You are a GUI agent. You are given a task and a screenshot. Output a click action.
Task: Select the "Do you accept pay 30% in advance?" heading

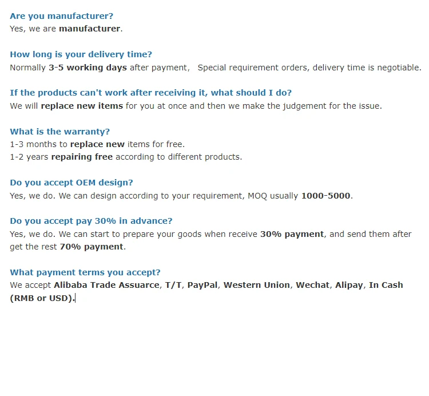(91, 221)
